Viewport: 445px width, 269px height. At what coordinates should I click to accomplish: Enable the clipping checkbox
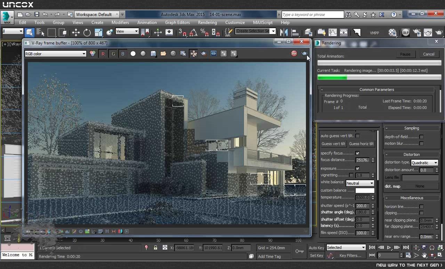(x=421, y=213)
